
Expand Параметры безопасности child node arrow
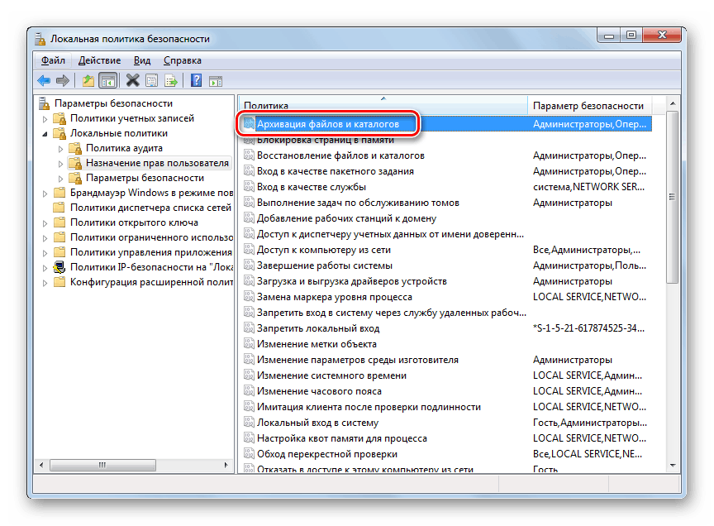(60, 179)
